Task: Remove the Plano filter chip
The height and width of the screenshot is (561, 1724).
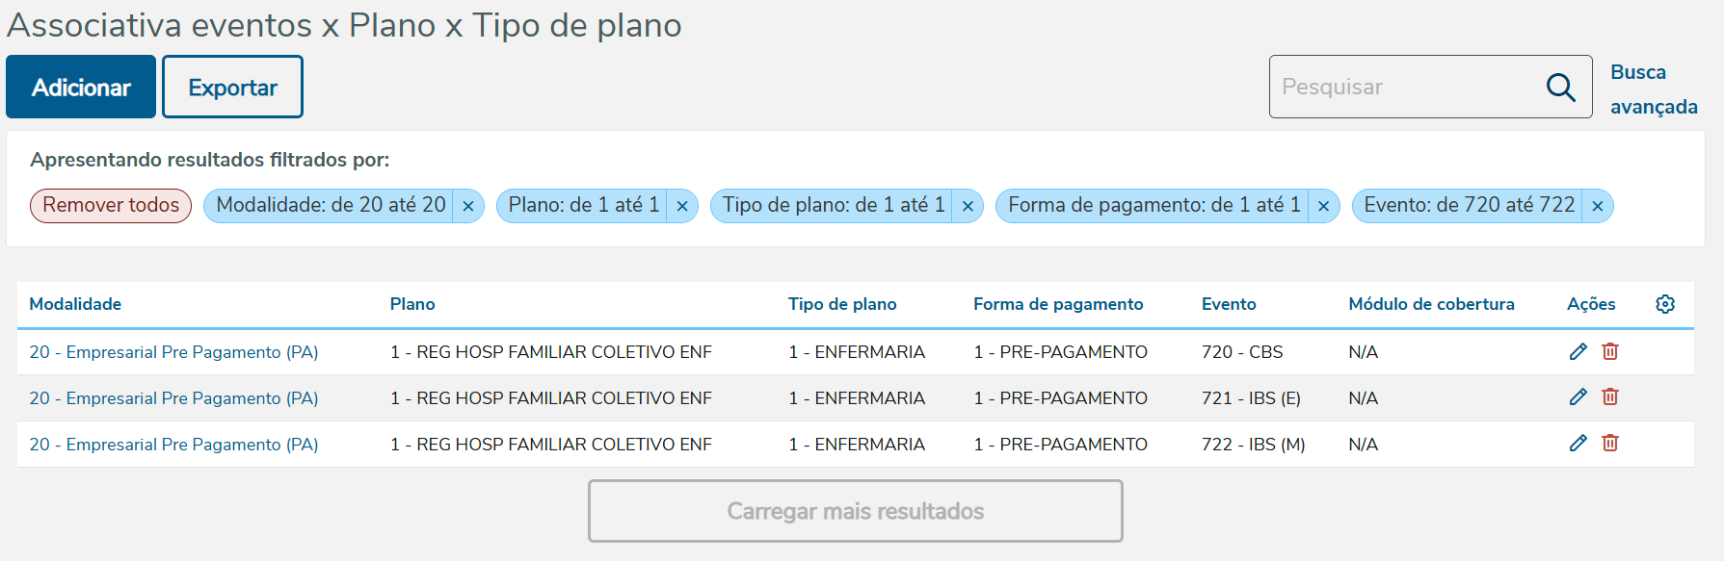Action: (x=682, y=206)
